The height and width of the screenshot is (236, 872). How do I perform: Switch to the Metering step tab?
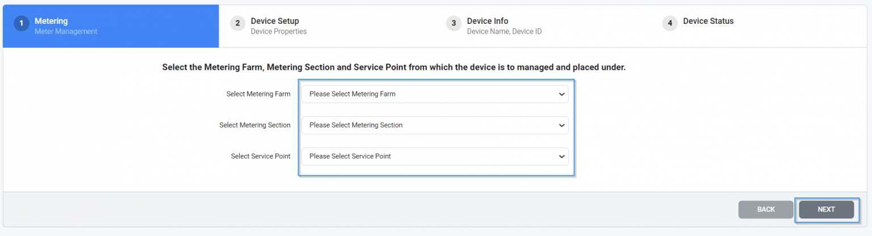(111, 26)
